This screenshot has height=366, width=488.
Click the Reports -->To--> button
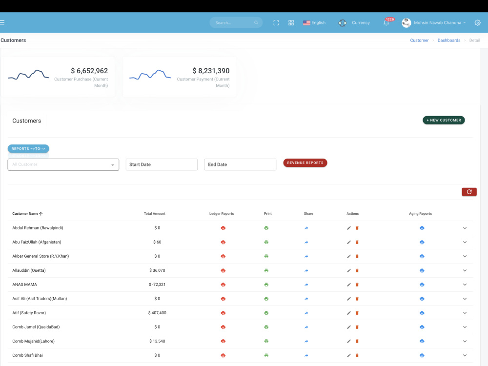[28, 149]
